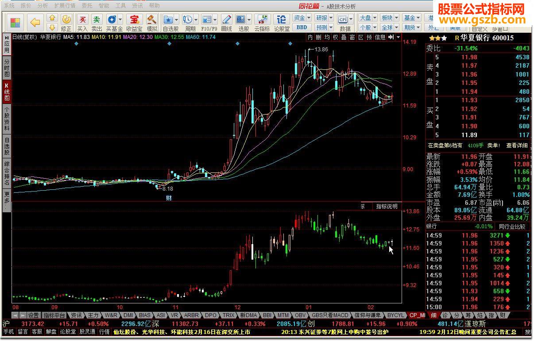Click the 指标说明 button
The width and height of the screenshot is (534, 341).
pyautogui.click(x=387, y=206)
